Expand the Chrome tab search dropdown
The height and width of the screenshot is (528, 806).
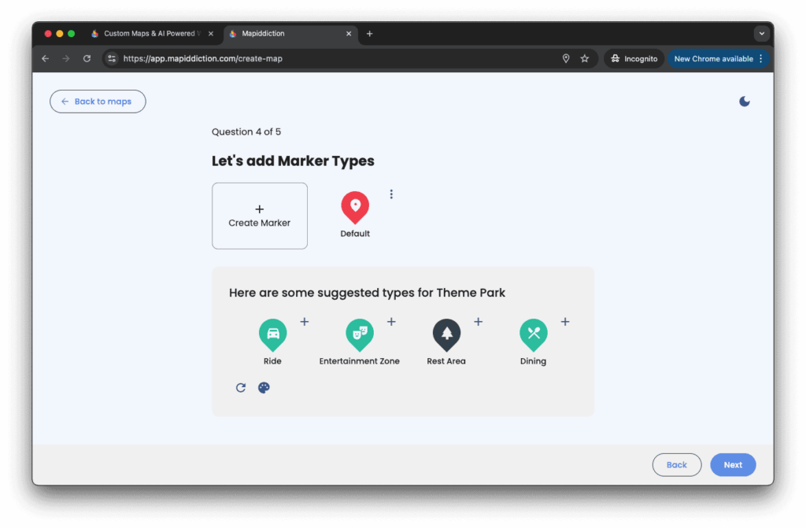point(761,34)
